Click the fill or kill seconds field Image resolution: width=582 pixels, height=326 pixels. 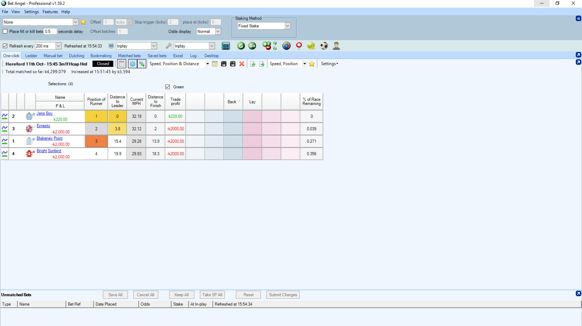pyautogui.click(x=50, y=32)
